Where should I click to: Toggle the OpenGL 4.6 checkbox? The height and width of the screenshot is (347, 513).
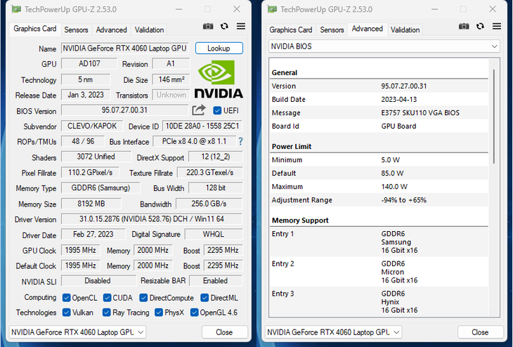pos(194,313)
